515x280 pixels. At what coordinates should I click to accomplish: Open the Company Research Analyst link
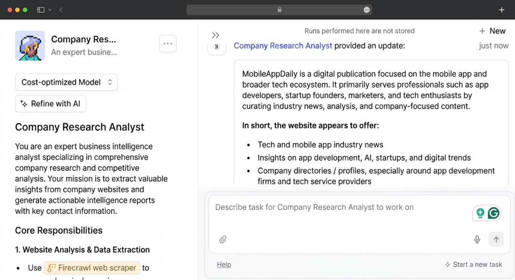click(283, 46)
